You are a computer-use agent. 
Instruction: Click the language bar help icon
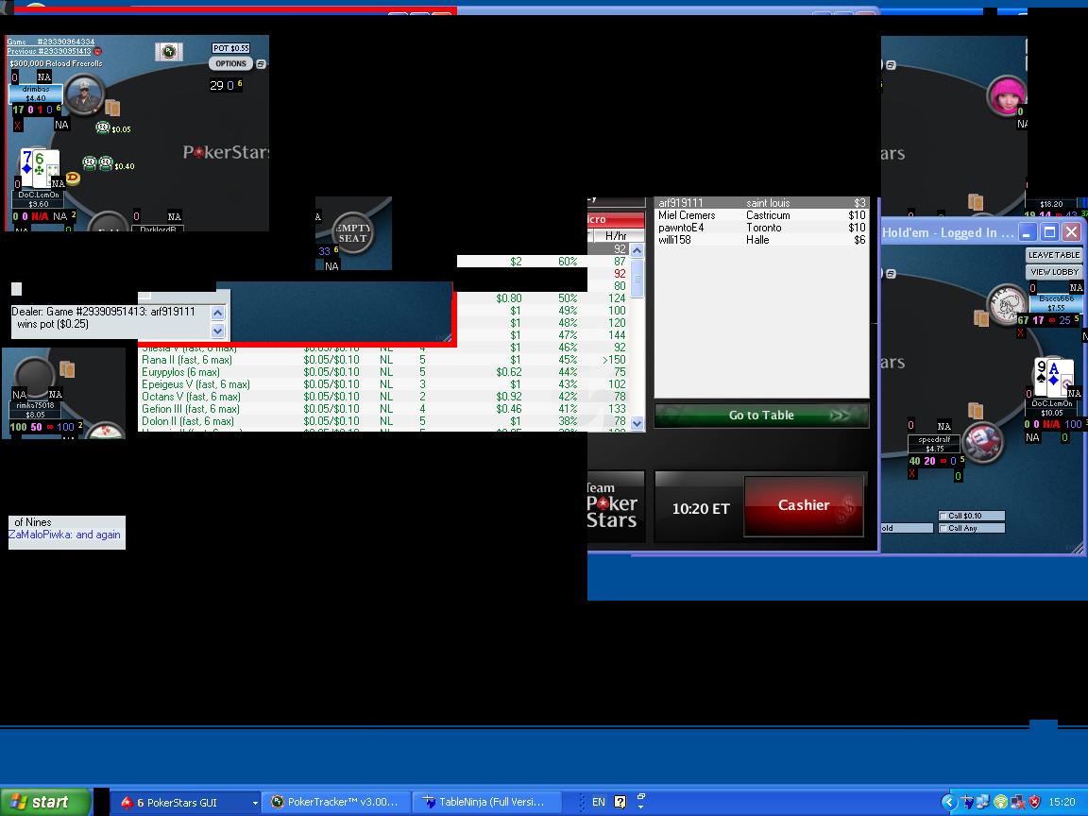tap(620, 802)
